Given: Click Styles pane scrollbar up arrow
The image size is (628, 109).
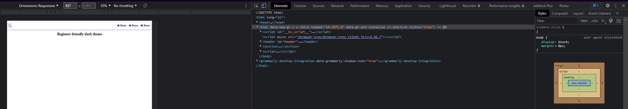Looking at the screenshot, I should pos(626,20).
